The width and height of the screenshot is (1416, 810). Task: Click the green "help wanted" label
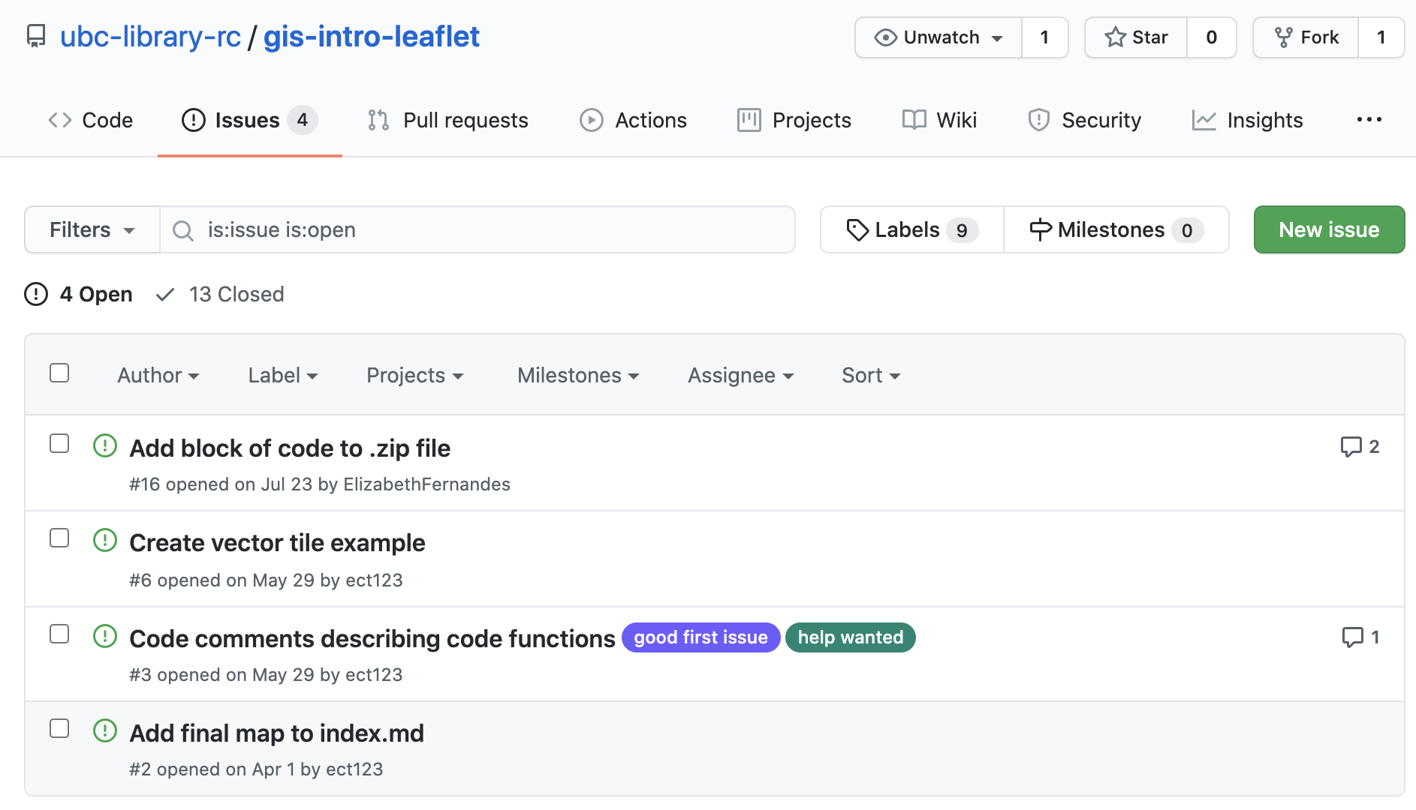point(850,637)
